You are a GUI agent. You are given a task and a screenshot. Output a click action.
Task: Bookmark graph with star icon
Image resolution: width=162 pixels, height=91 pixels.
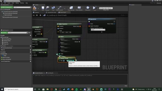click(x=34, y=15)
